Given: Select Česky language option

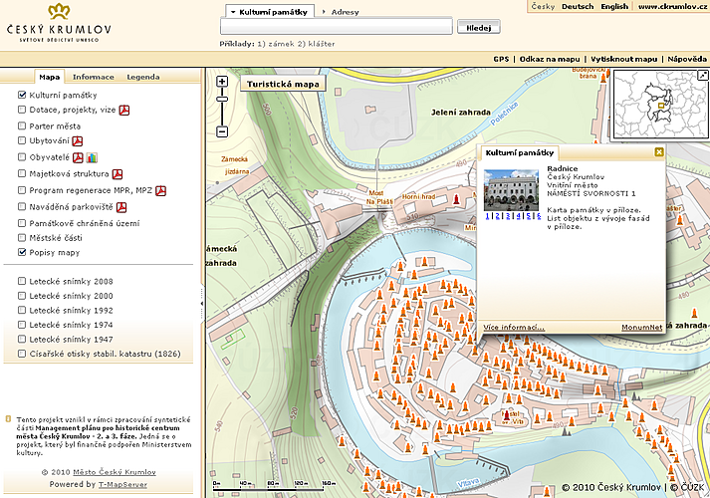Looking at the screenshot, I should tap(543, 6).
